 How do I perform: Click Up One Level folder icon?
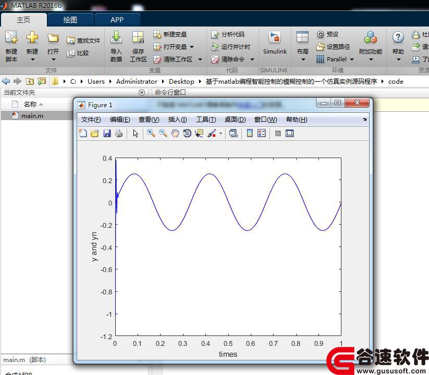click(x=30, y=81)
